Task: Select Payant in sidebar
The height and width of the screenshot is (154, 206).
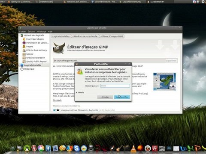Action: pyautogui.click(x=30, y=47)
